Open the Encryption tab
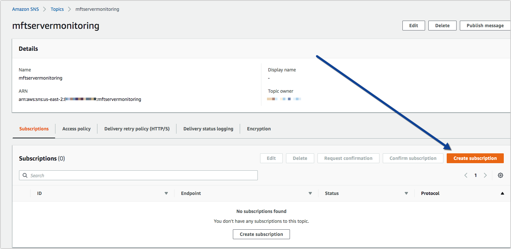 (x=259, y=129)
